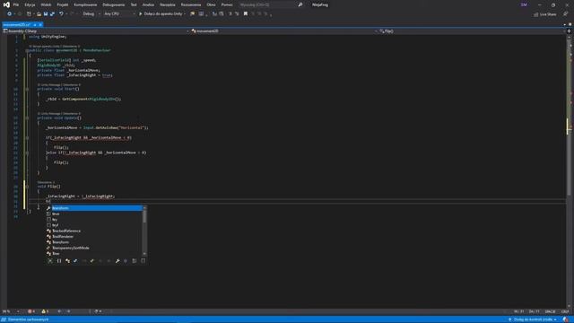Click the editor split icon at top right
574x323 pixels.
(x=569, y=31)
